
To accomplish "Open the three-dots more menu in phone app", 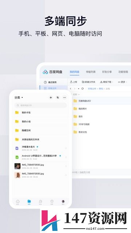I will (64, 98).
